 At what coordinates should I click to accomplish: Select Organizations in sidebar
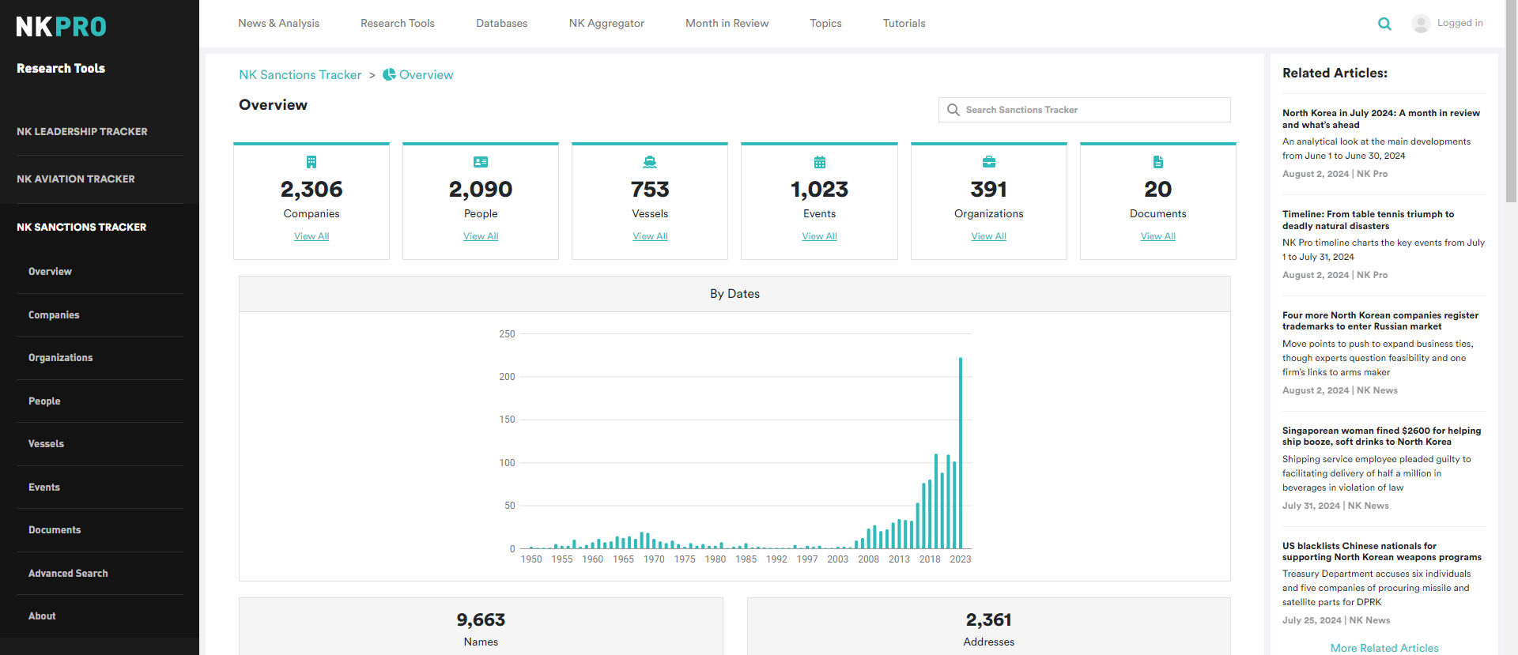click(x=61, y=358)
